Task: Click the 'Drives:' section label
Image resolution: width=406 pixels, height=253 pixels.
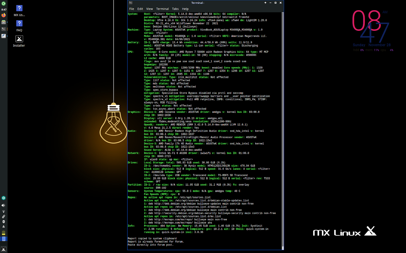Action: coord(133,163)
